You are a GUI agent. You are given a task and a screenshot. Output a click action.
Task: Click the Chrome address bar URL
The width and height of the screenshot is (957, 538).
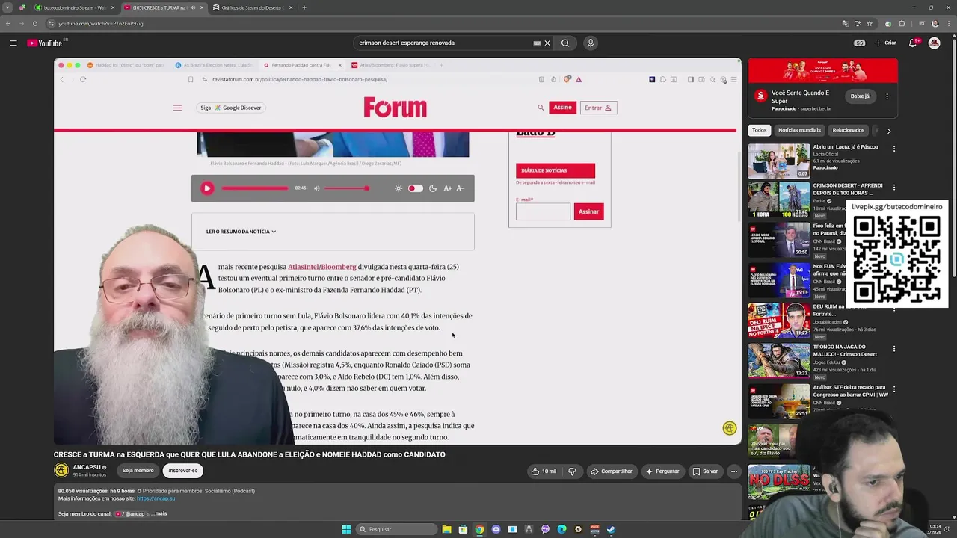pyautogui.click(x=101, y=24)
